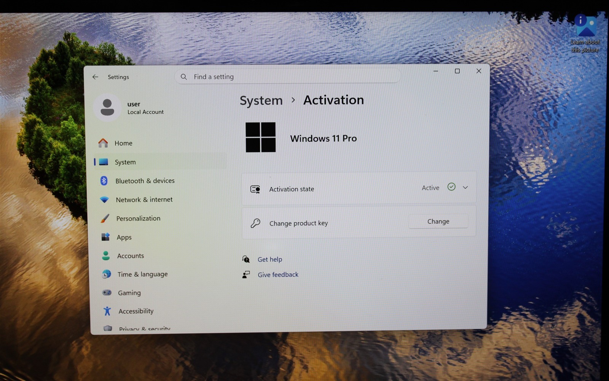Click the back arrow in Settings
Viewport: 609px width, 381px height.
point(95,77)
